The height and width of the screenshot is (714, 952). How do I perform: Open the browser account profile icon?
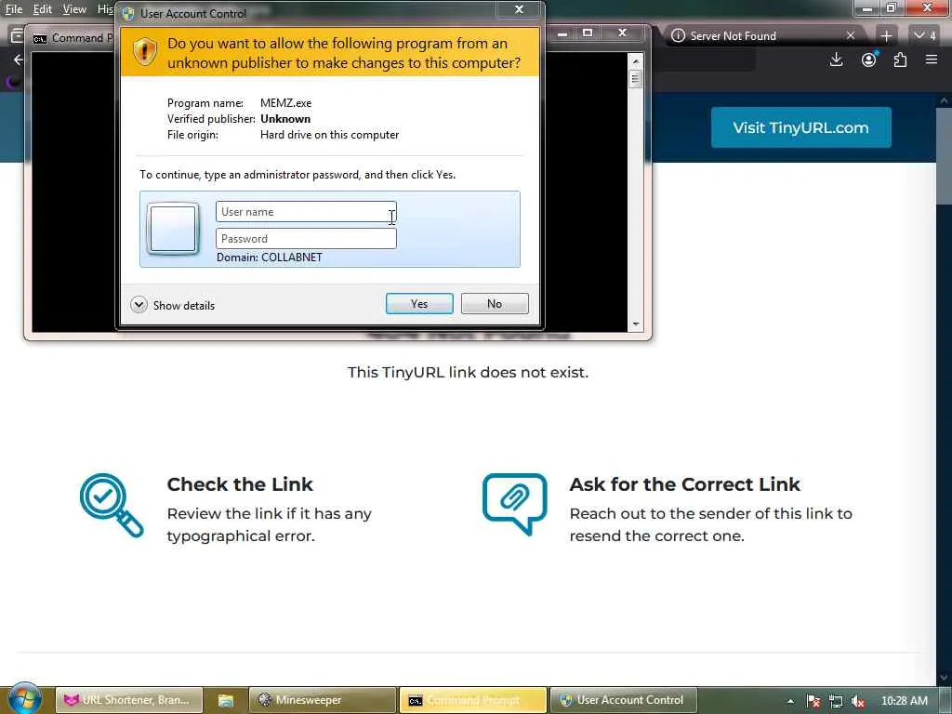(x=869, y=59)
